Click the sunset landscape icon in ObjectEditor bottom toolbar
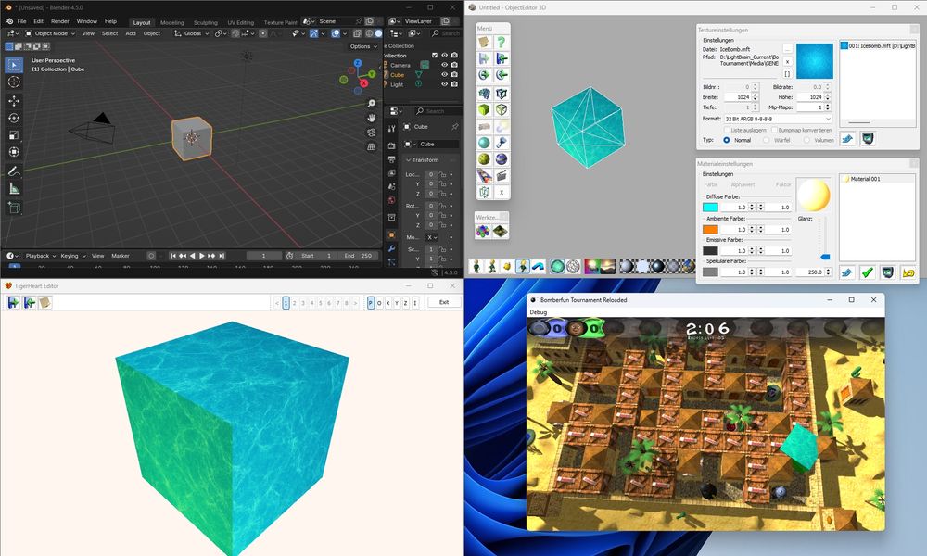927x556 pixels. [608, 267]
